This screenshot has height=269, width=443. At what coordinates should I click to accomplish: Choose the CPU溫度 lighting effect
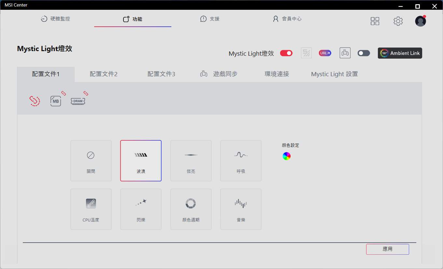(91, 209)
